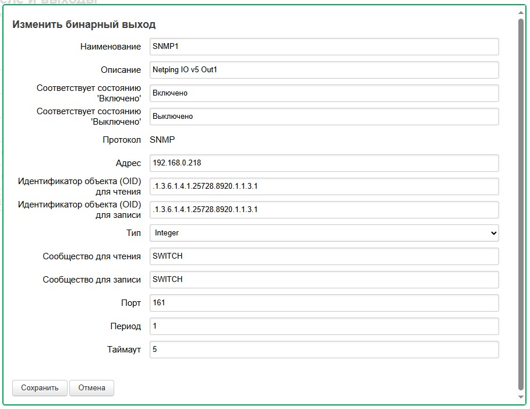Focus the 'Включено' state text field

[324, 93]
